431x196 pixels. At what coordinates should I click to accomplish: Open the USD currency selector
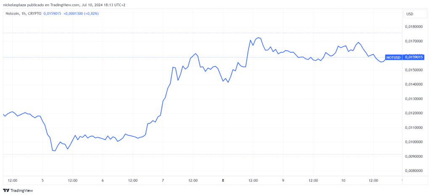409,14
